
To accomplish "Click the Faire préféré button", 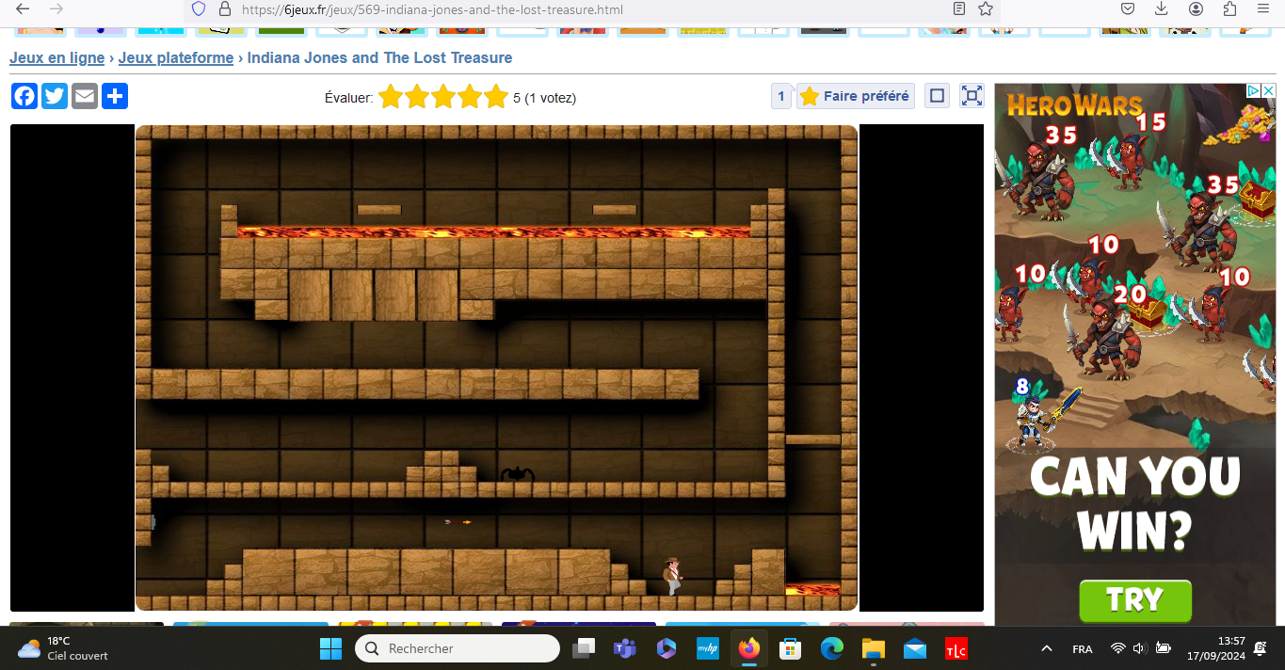I will click(855, 96).
